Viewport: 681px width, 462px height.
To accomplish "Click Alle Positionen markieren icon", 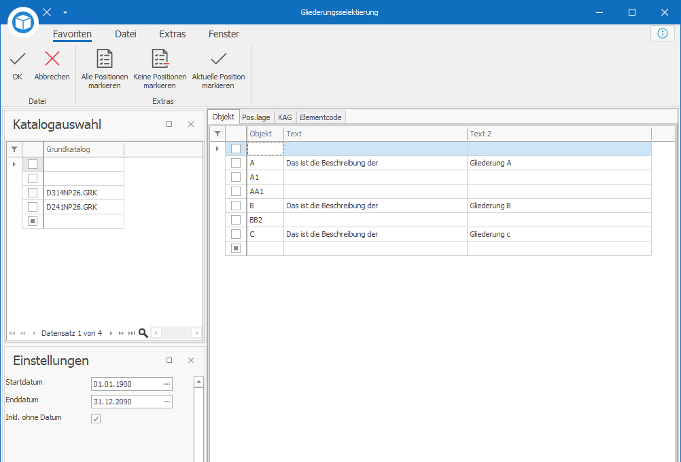I will tap(104, 58).
